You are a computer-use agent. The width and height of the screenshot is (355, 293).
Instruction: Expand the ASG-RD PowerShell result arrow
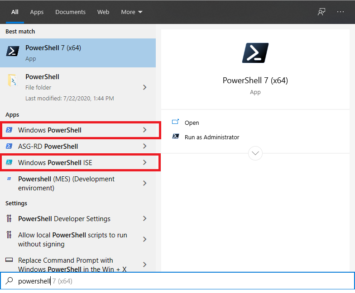[x=145, y=146]
